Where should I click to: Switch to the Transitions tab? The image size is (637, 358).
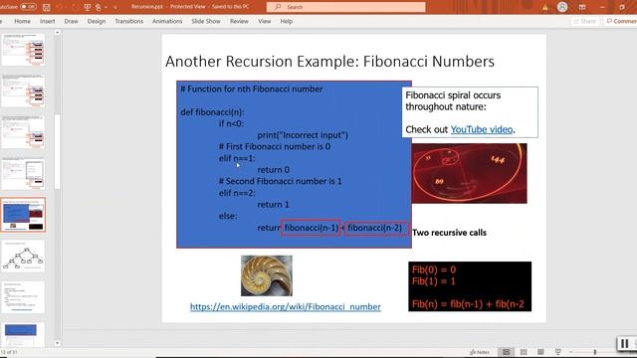[x=128, y=21]
